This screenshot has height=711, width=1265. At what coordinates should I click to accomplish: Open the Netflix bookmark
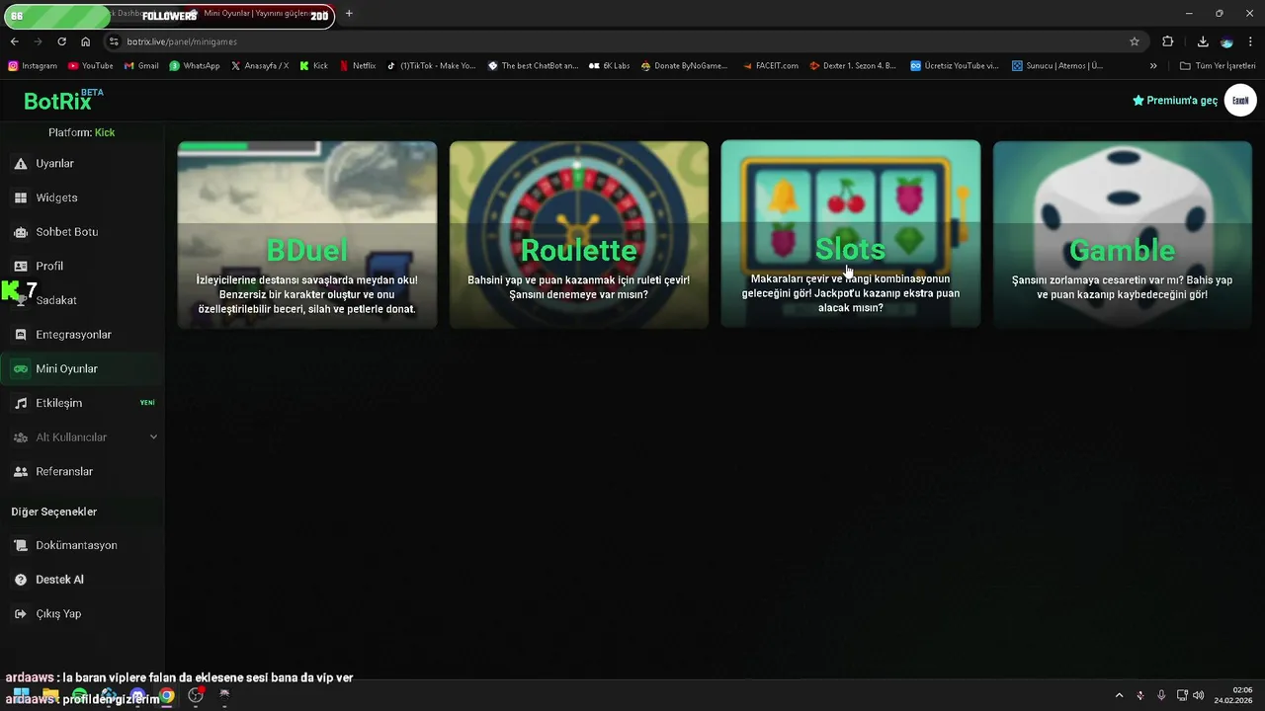(357, 66)
